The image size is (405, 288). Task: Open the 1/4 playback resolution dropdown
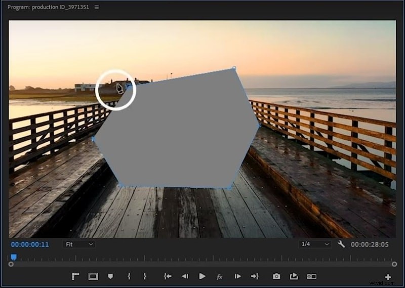coord(315,244)
